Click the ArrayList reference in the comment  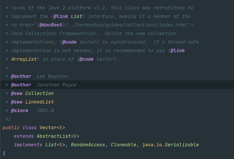tap(24, 59)
